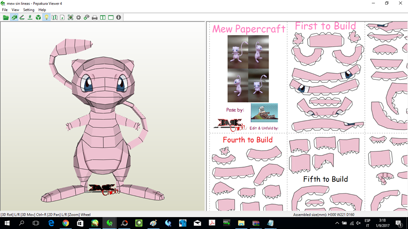Switch to split two-pane window layout
Viewport: 408px width, 229px height.
point(103,17)
